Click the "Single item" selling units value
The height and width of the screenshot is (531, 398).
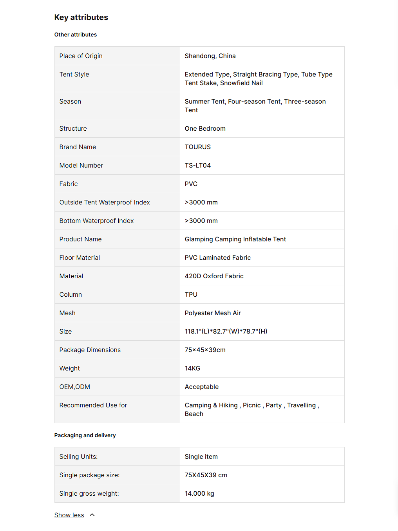click(201, 456)
